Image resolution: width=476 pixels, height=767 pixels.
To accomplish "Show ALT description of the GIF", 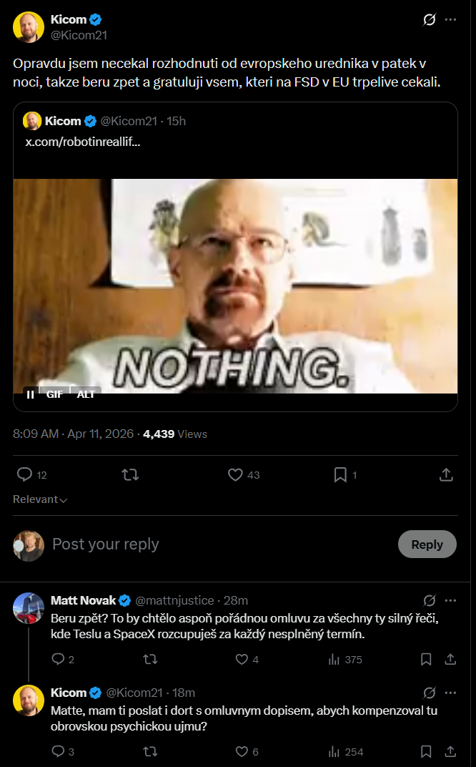I will pos(86,394).
